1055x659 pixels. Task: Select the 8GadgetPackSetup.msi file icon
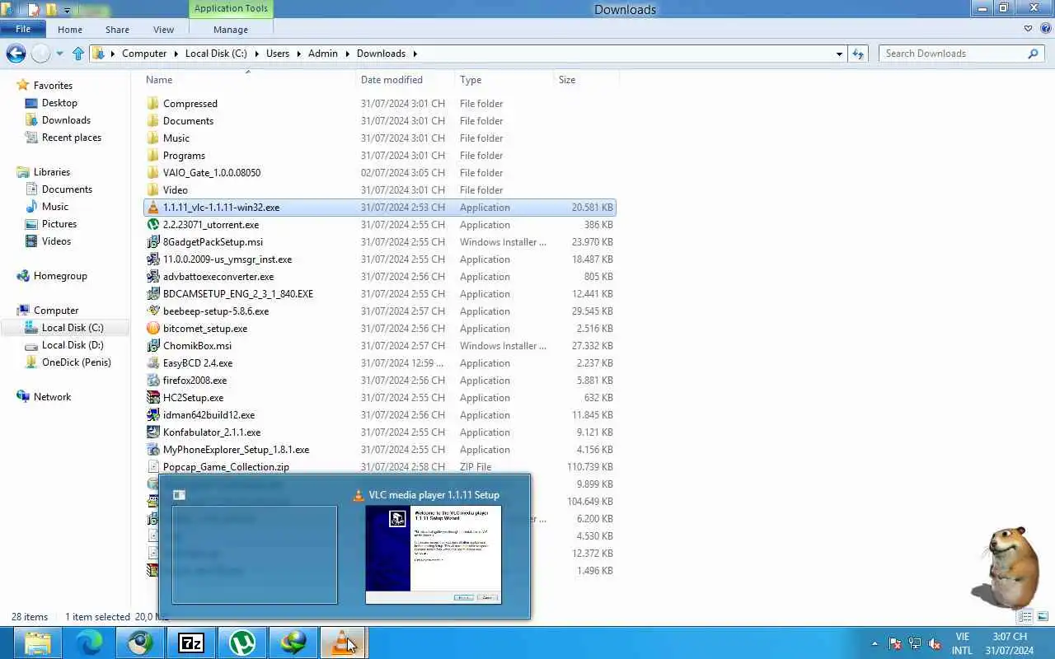coord(152,242)
